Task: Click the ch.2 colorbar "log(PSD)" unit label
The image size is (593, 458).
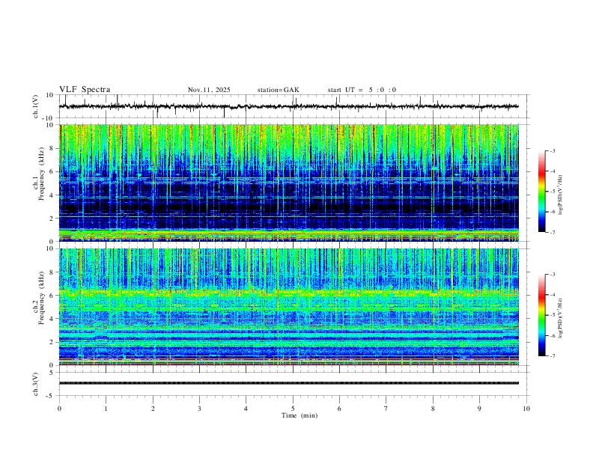Action: pyautogui.click(x=560, y=319)
